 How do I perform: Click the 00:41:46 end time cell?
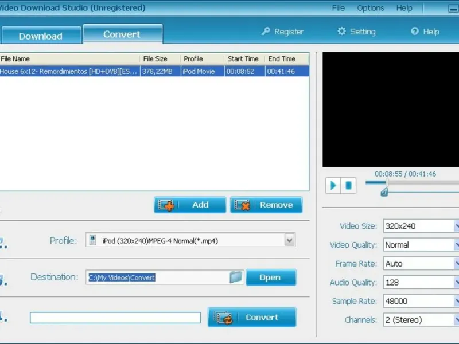tap(286, 71)
